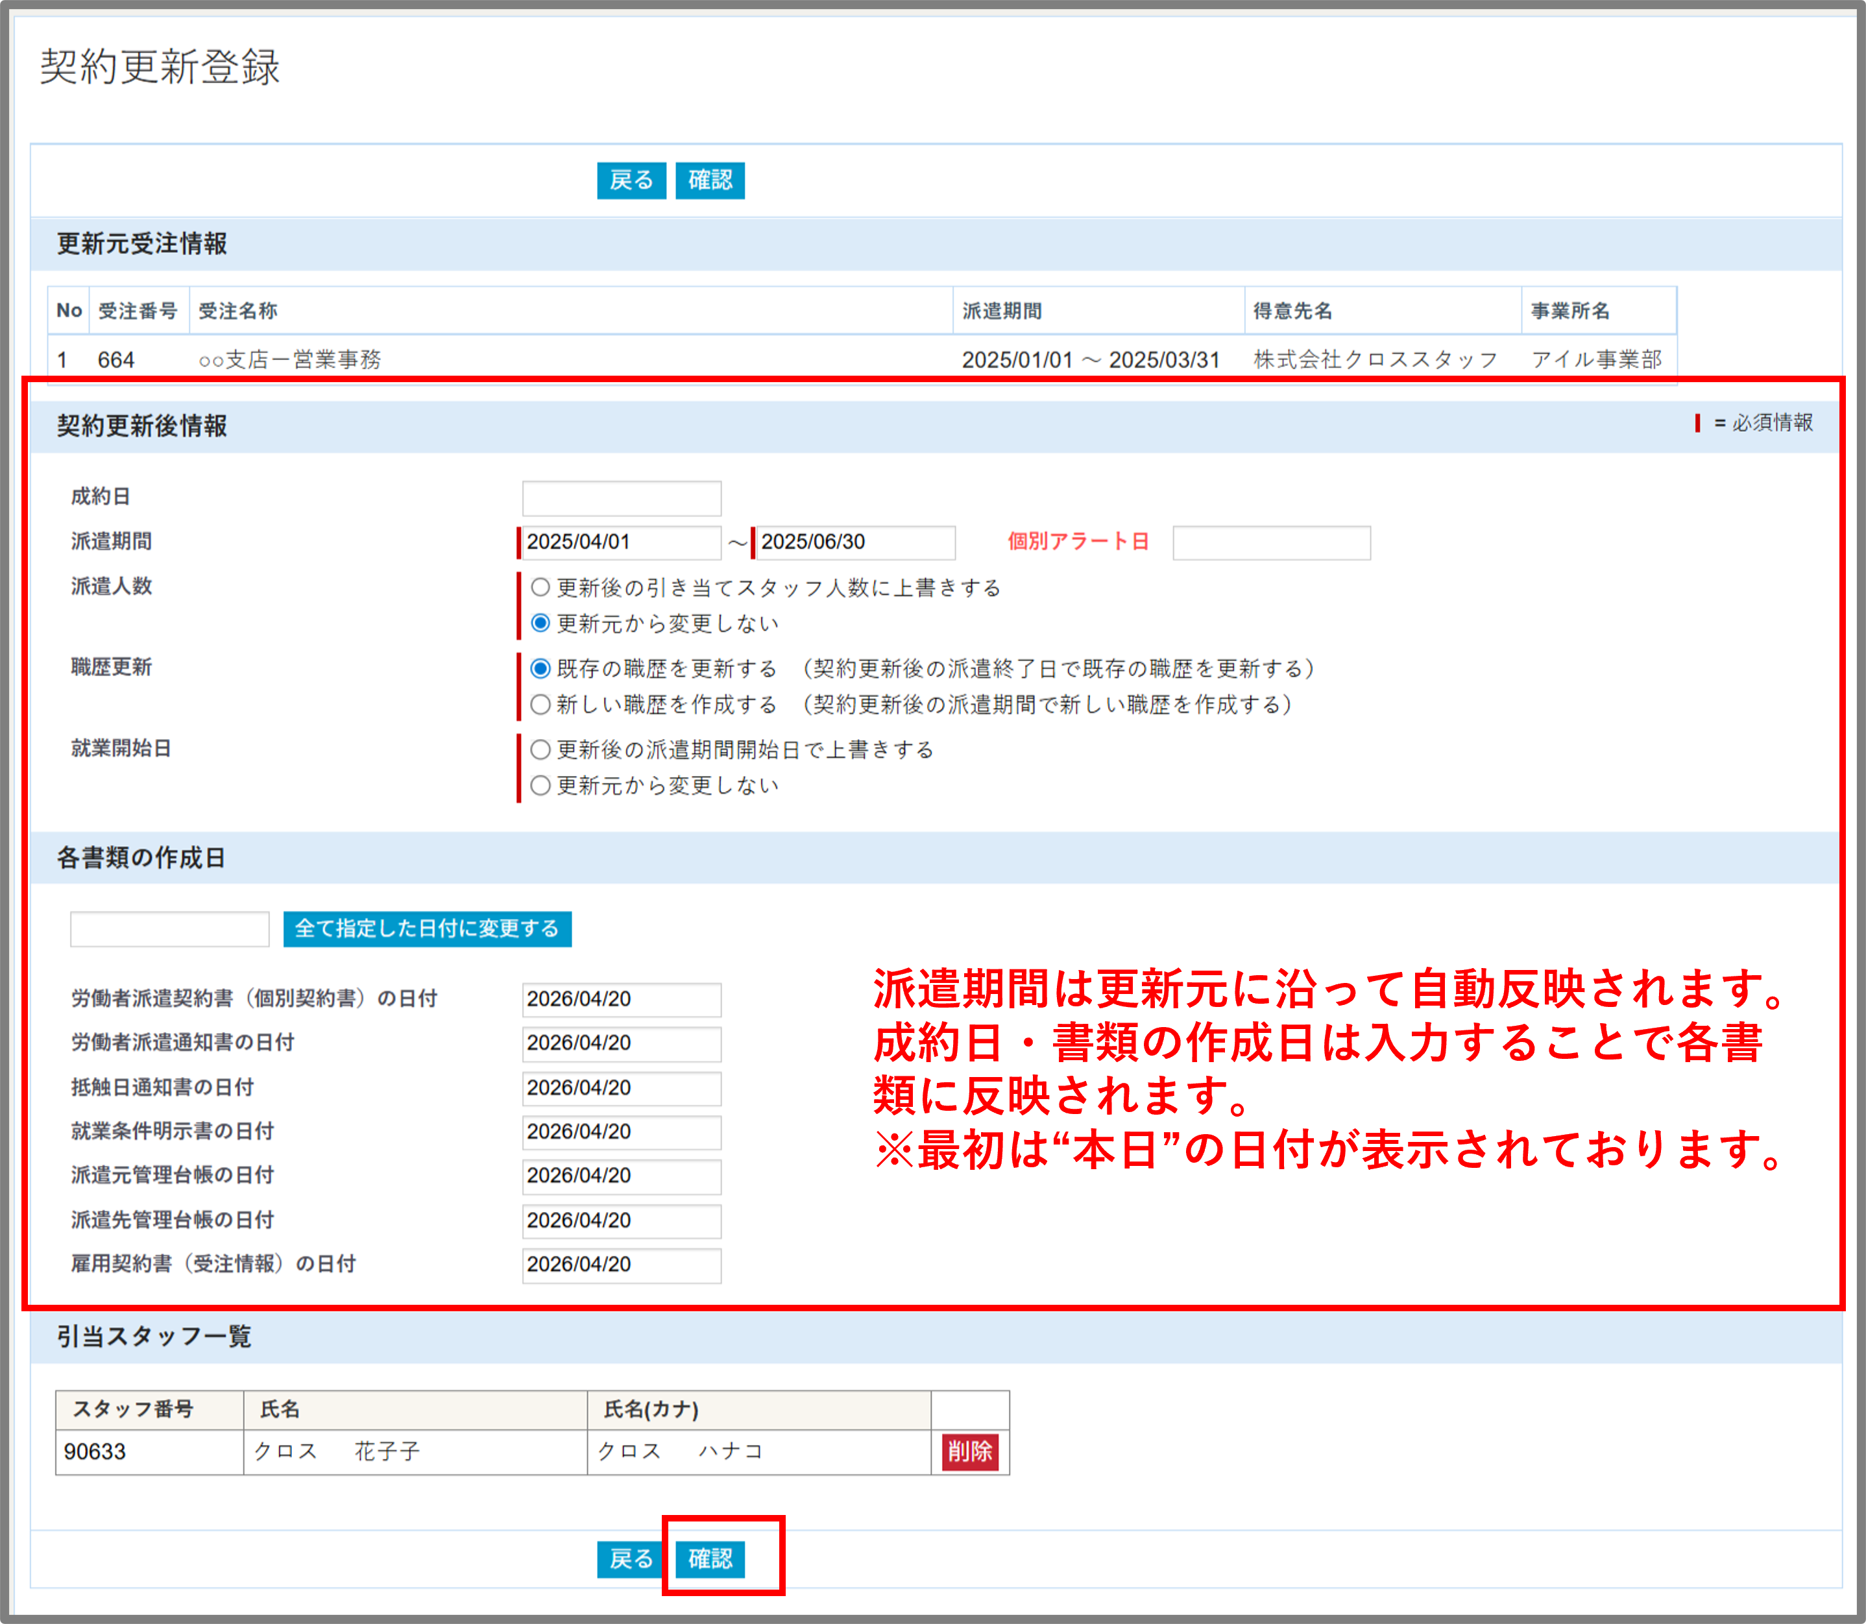Focus the 個別アラート日 input field
The height and width of the screenshot is (1624, 1866).
[x=1272, y=542]
